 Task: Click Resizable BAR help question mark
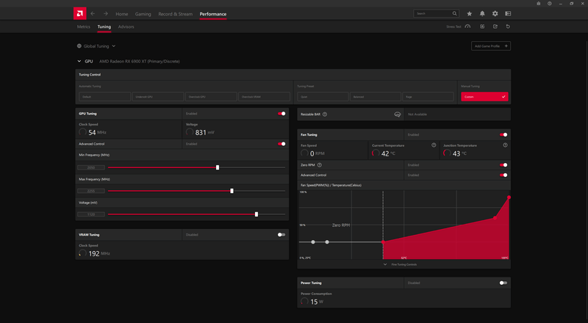click(x=325, y=115)
